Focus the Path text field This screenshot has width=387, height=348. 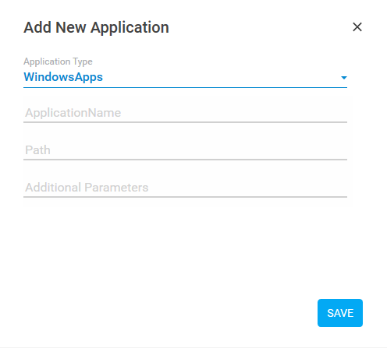click(x=185, y=150)
